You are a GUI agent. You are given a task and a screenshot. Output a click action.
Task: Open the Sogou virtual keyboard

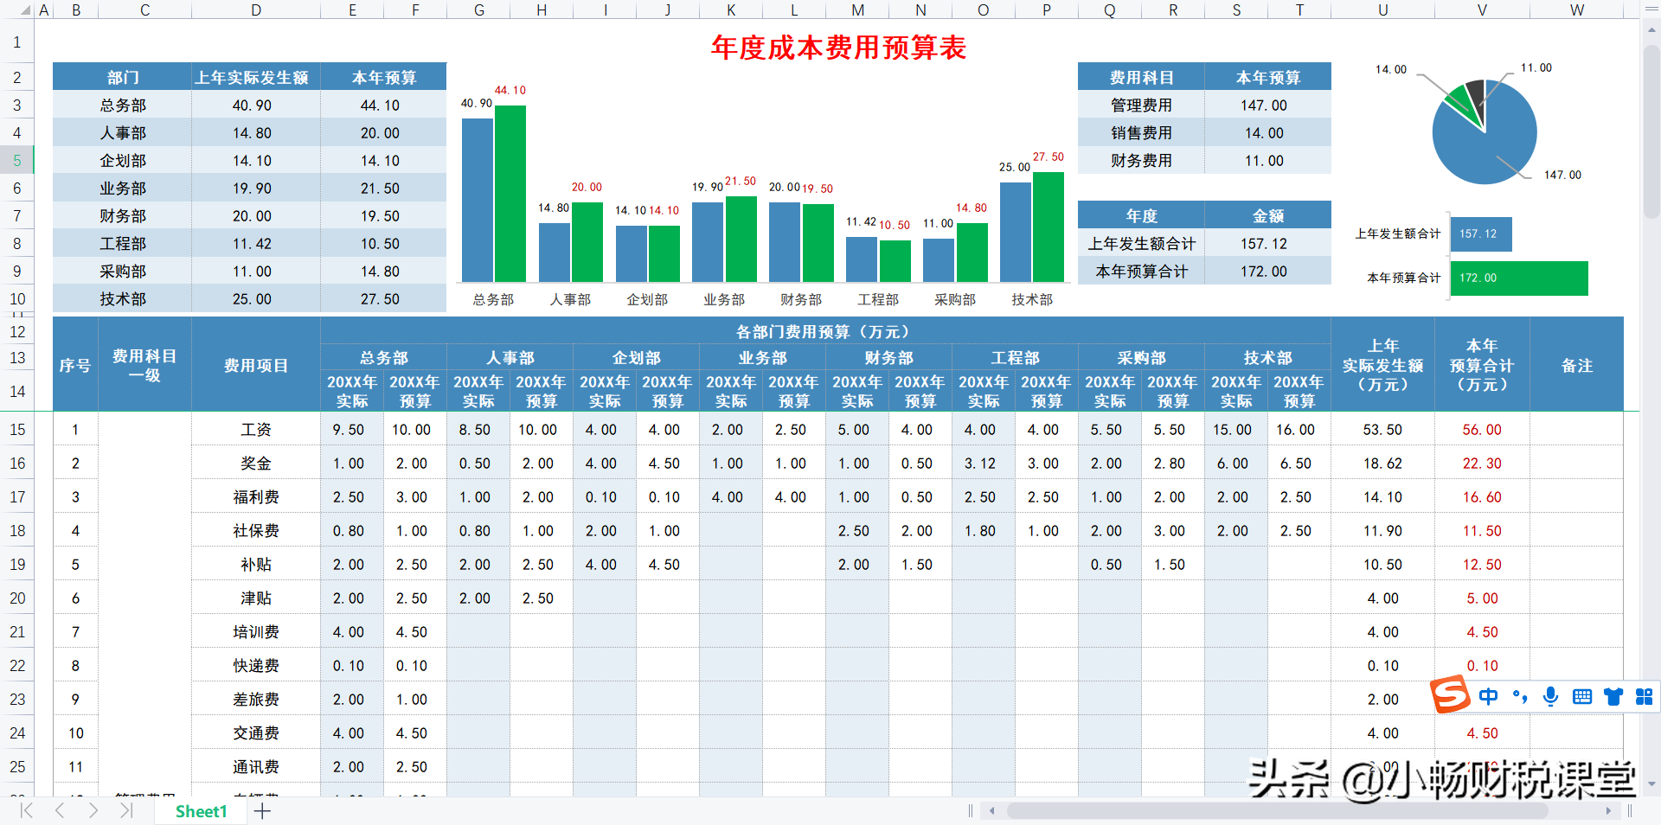click(x=1582, y=696)
